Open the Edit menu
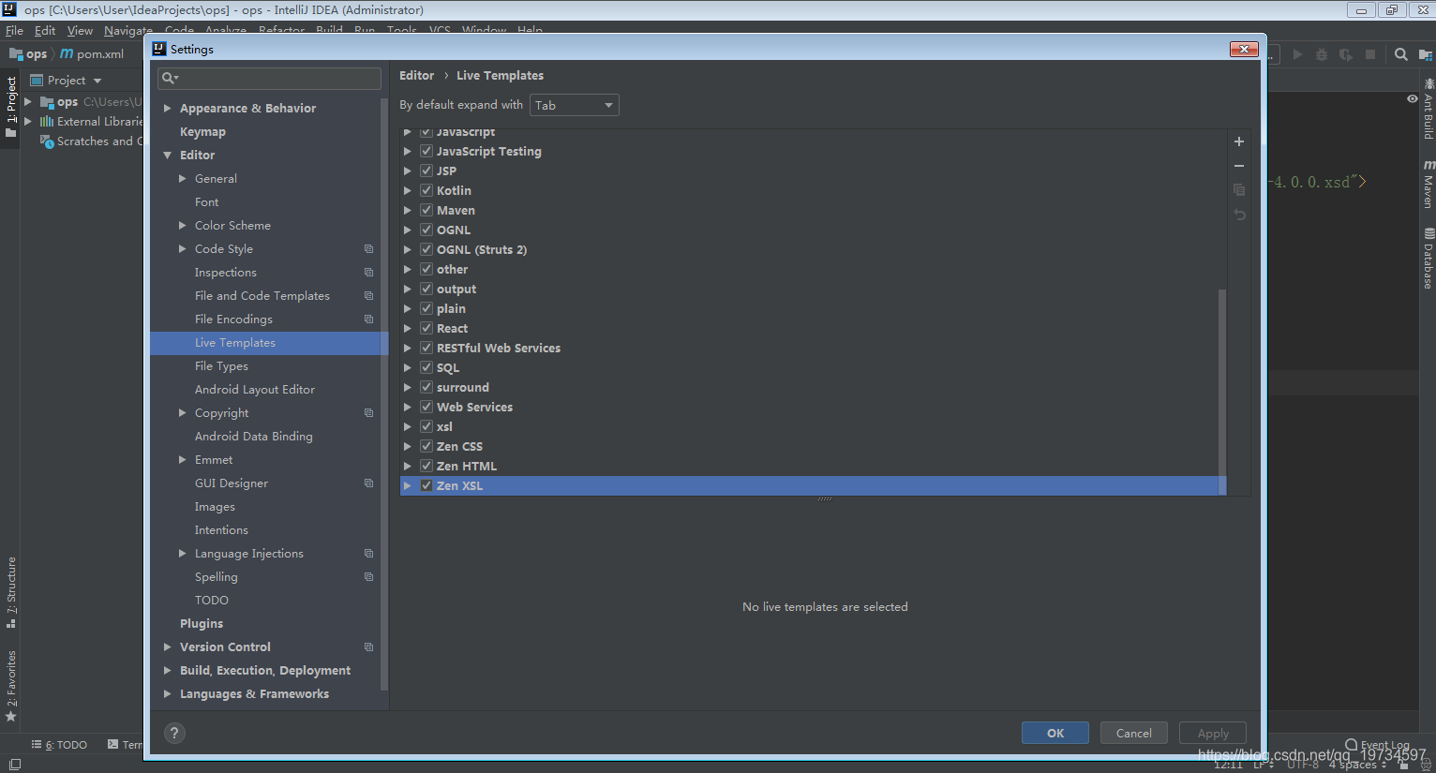This screenshot has width=1436, height=773. [x=45, y=30]
